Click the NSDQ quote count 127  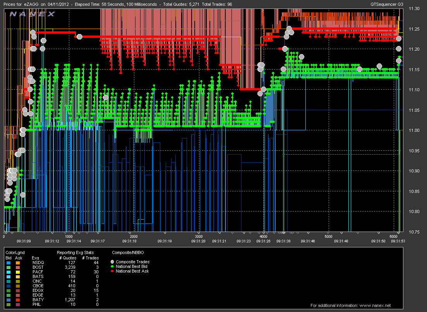click(x=72, y=263)
